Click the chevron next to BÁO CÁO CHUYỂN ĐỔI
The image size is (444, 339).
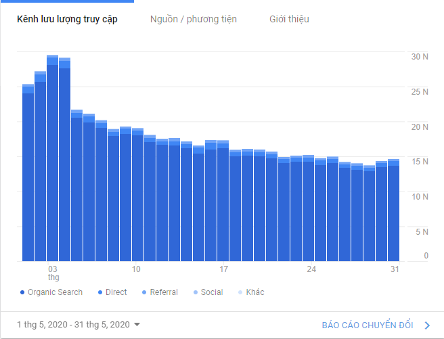point(427,325)
